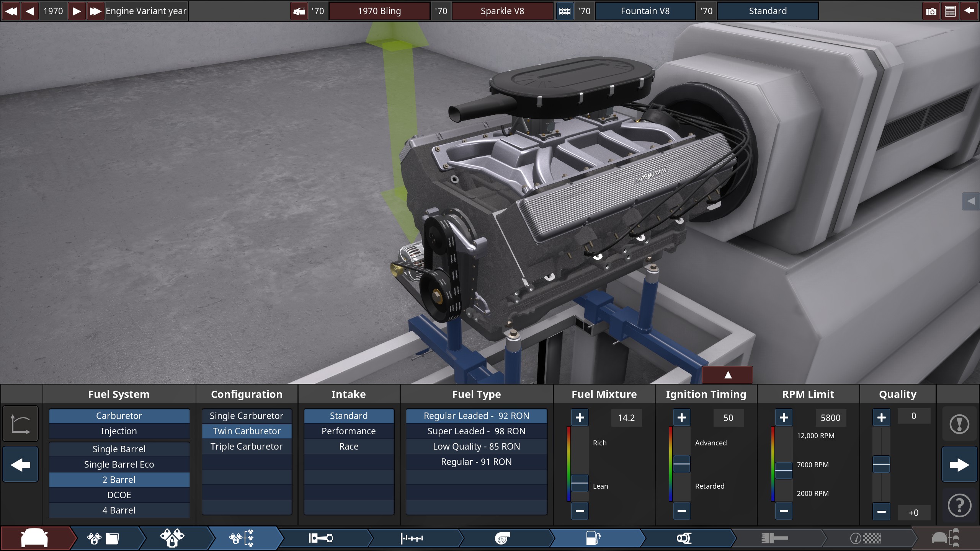This screenshot has width=980, height=551.
Task: Switch to the fuel pump tab
Action: (593, 538)
